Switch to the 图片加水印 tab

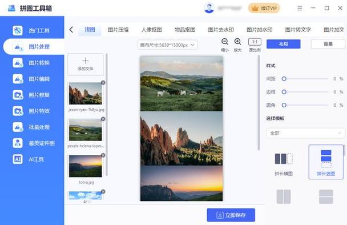click(x=259, y=30)
